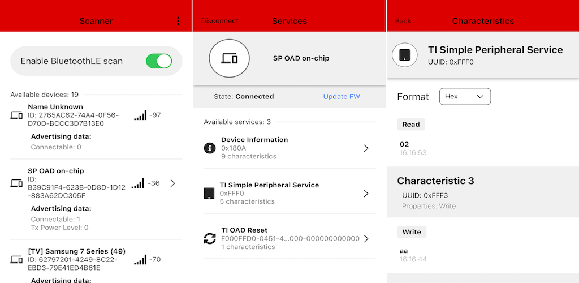Open TI Simple Peripheral Service chevron arrow

point(366,194)
